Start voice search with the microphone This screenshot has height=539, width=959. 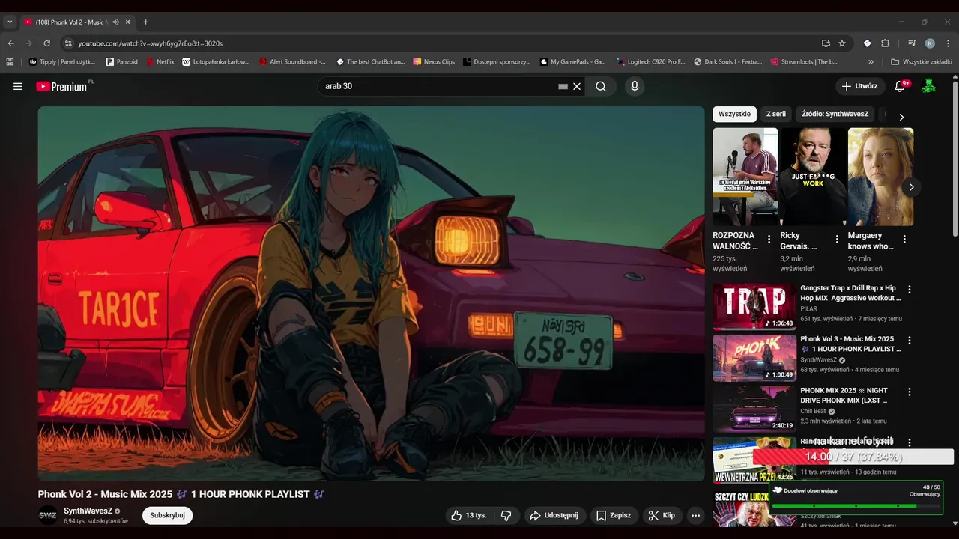click(x=635, y=86)
